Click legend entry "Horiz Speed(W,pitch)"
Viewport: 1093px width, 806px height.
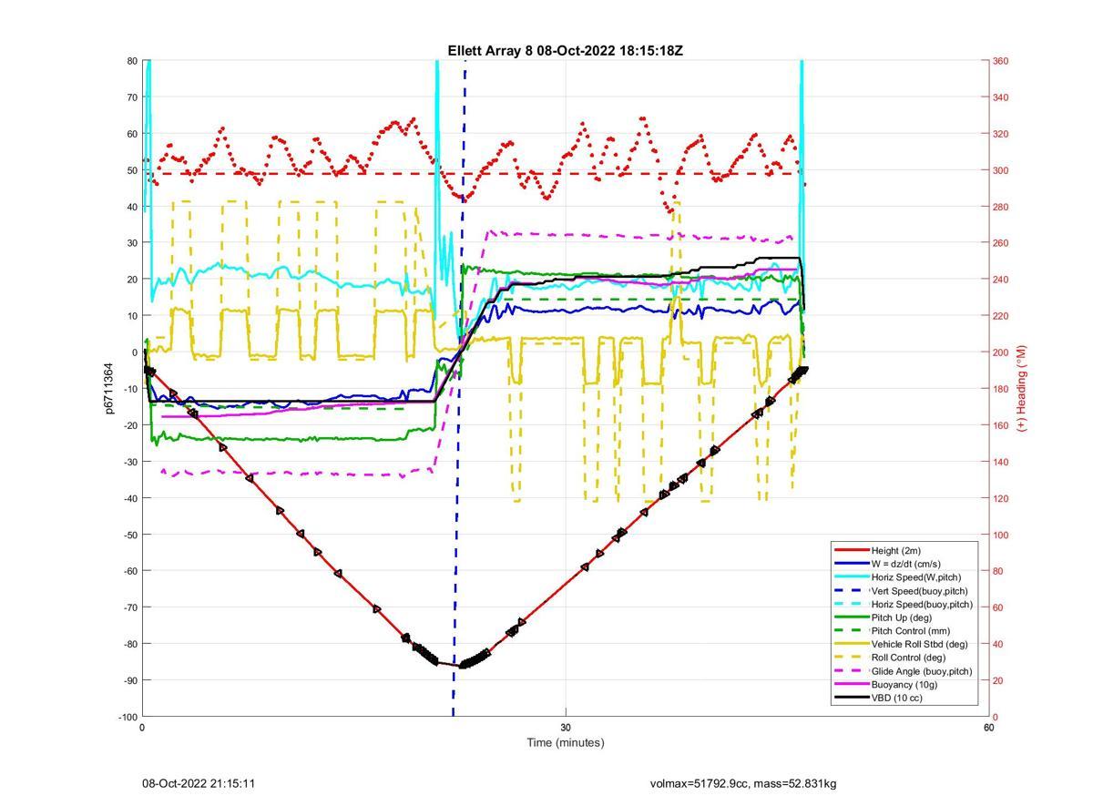(915, 576)
